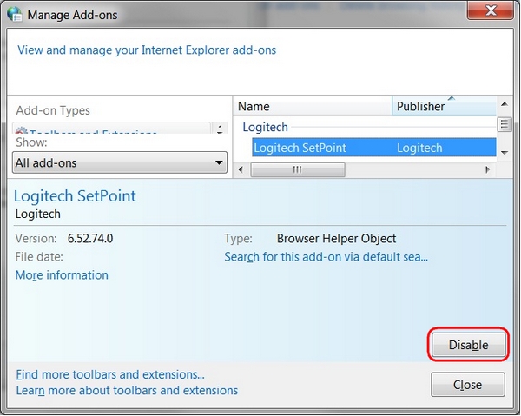Open Learn more about toolbars and extensions
Viewport: 521px width, 416px height.
[x=127, y=391]
